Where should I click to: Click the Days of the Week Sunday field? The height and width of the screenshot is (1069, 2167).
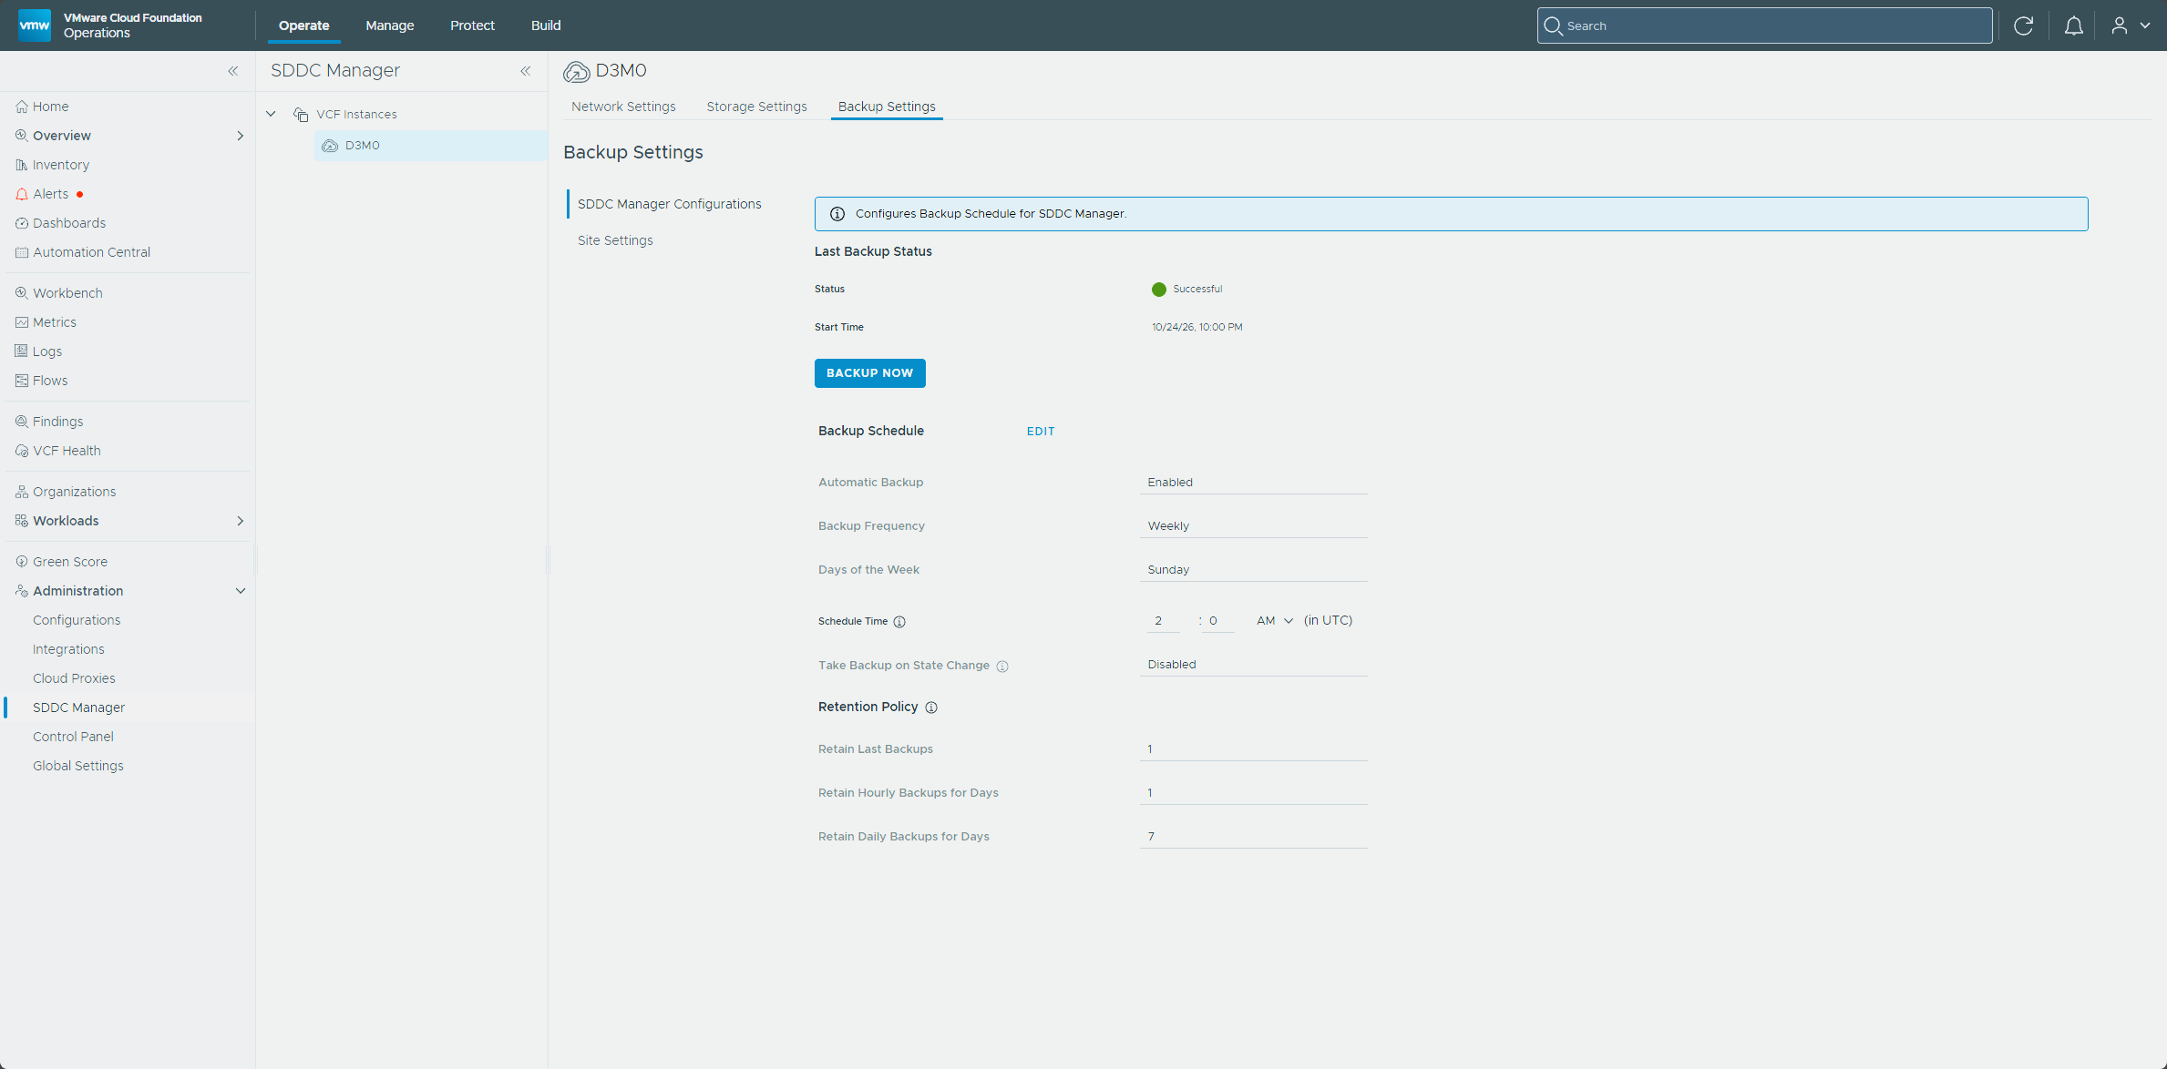pyautogui.click(x=1253, y=570)
